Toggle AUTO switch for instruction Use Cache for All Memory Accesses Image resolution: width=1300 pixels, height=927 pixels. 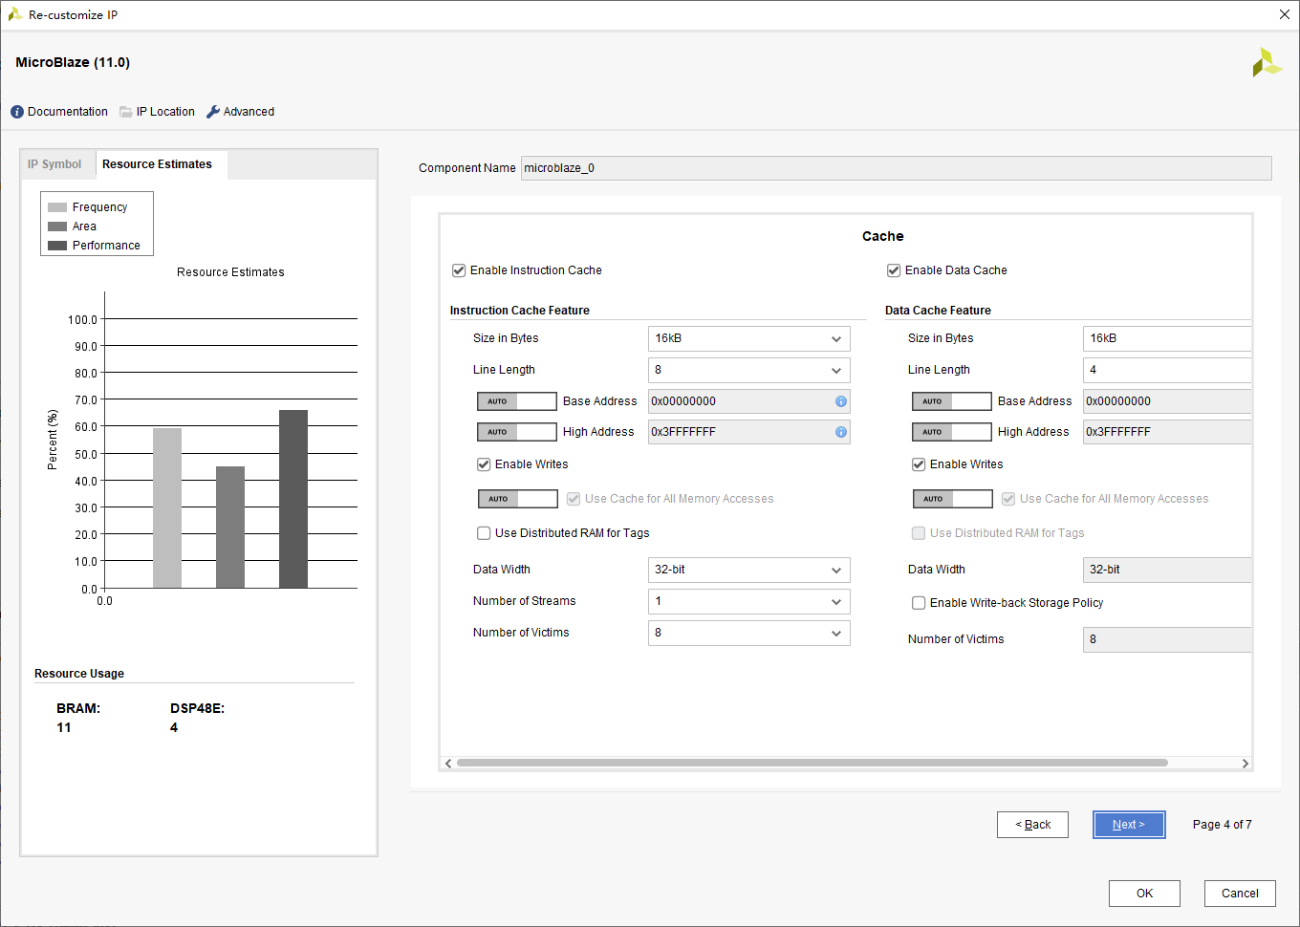(518, 499)
